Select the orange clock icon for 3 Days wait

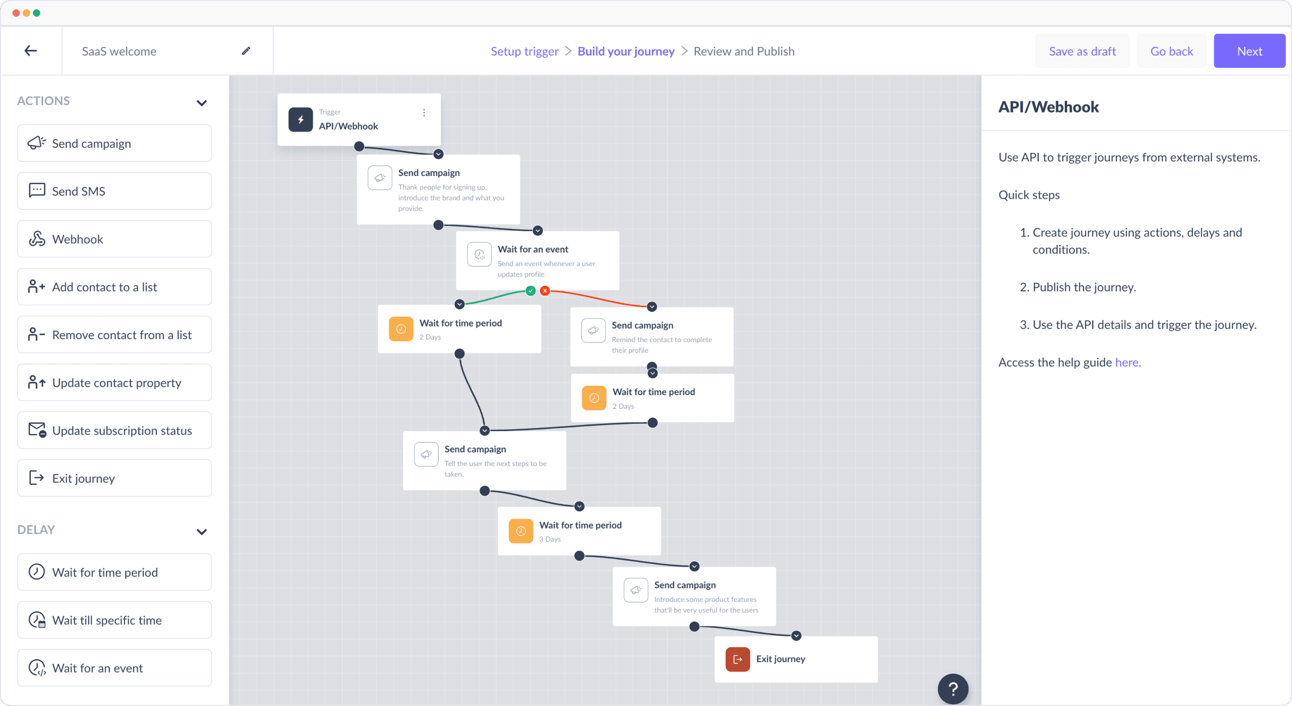click(520, 531)
